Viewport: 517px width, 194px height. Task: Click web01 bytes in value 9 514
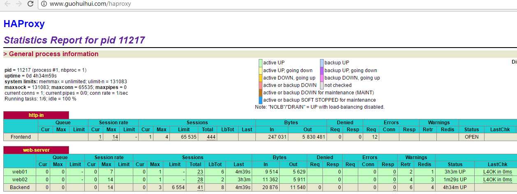pyautogui.click(x=271, y=172)
